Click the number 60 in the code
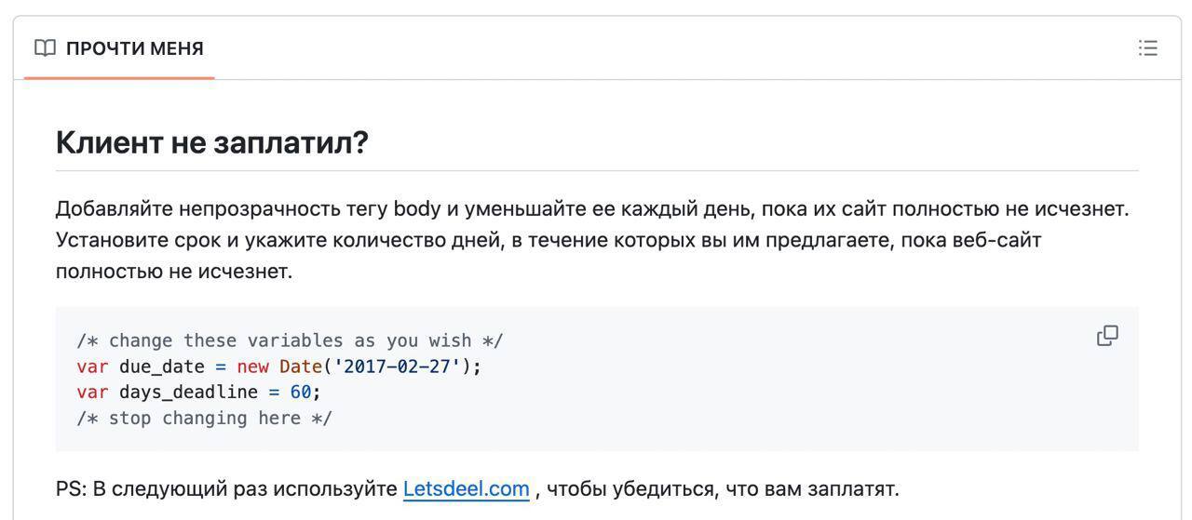 coord(300,392)
